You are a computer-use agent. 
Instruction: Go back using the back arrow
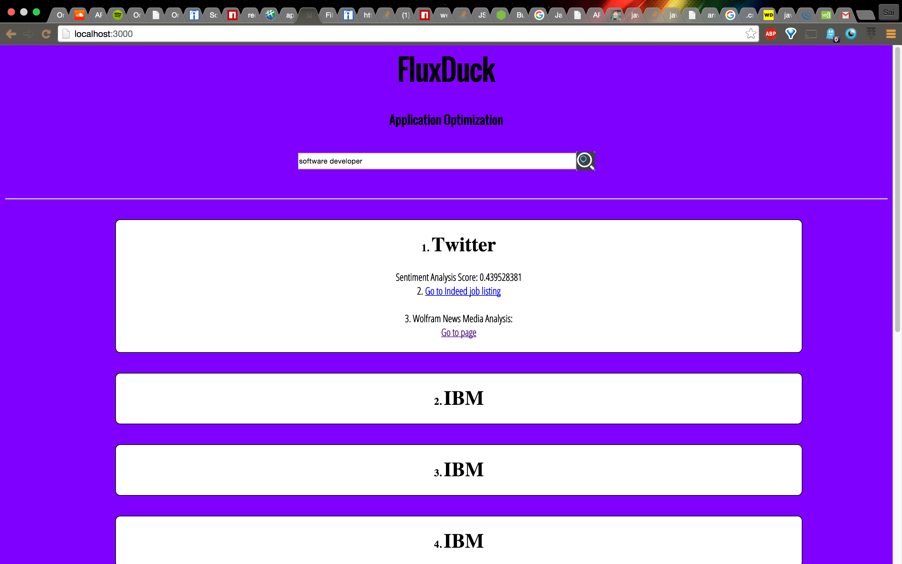[11, 34]
